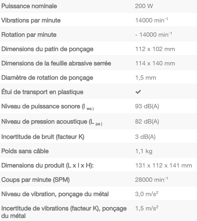Select the 1,1 kg weight value
Viewport: 197px width, 221px height.
[144, 151]
